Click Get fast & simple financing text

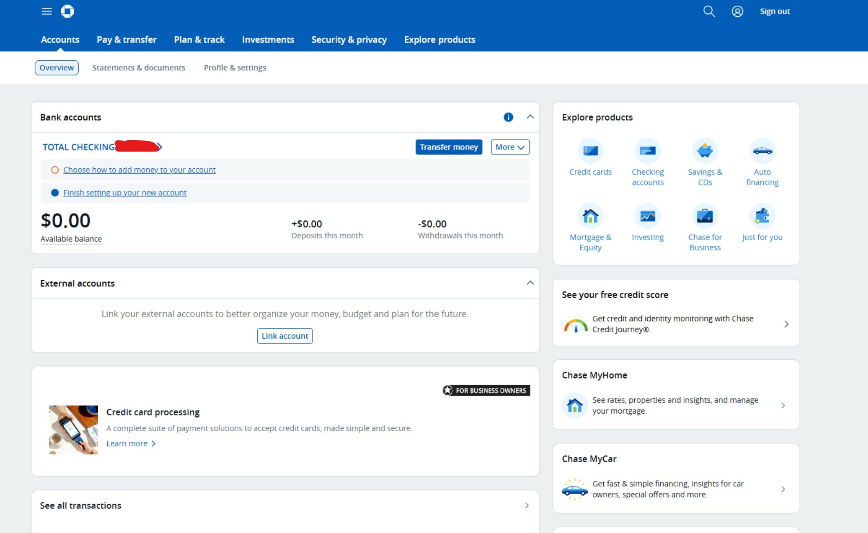point(668,489)
